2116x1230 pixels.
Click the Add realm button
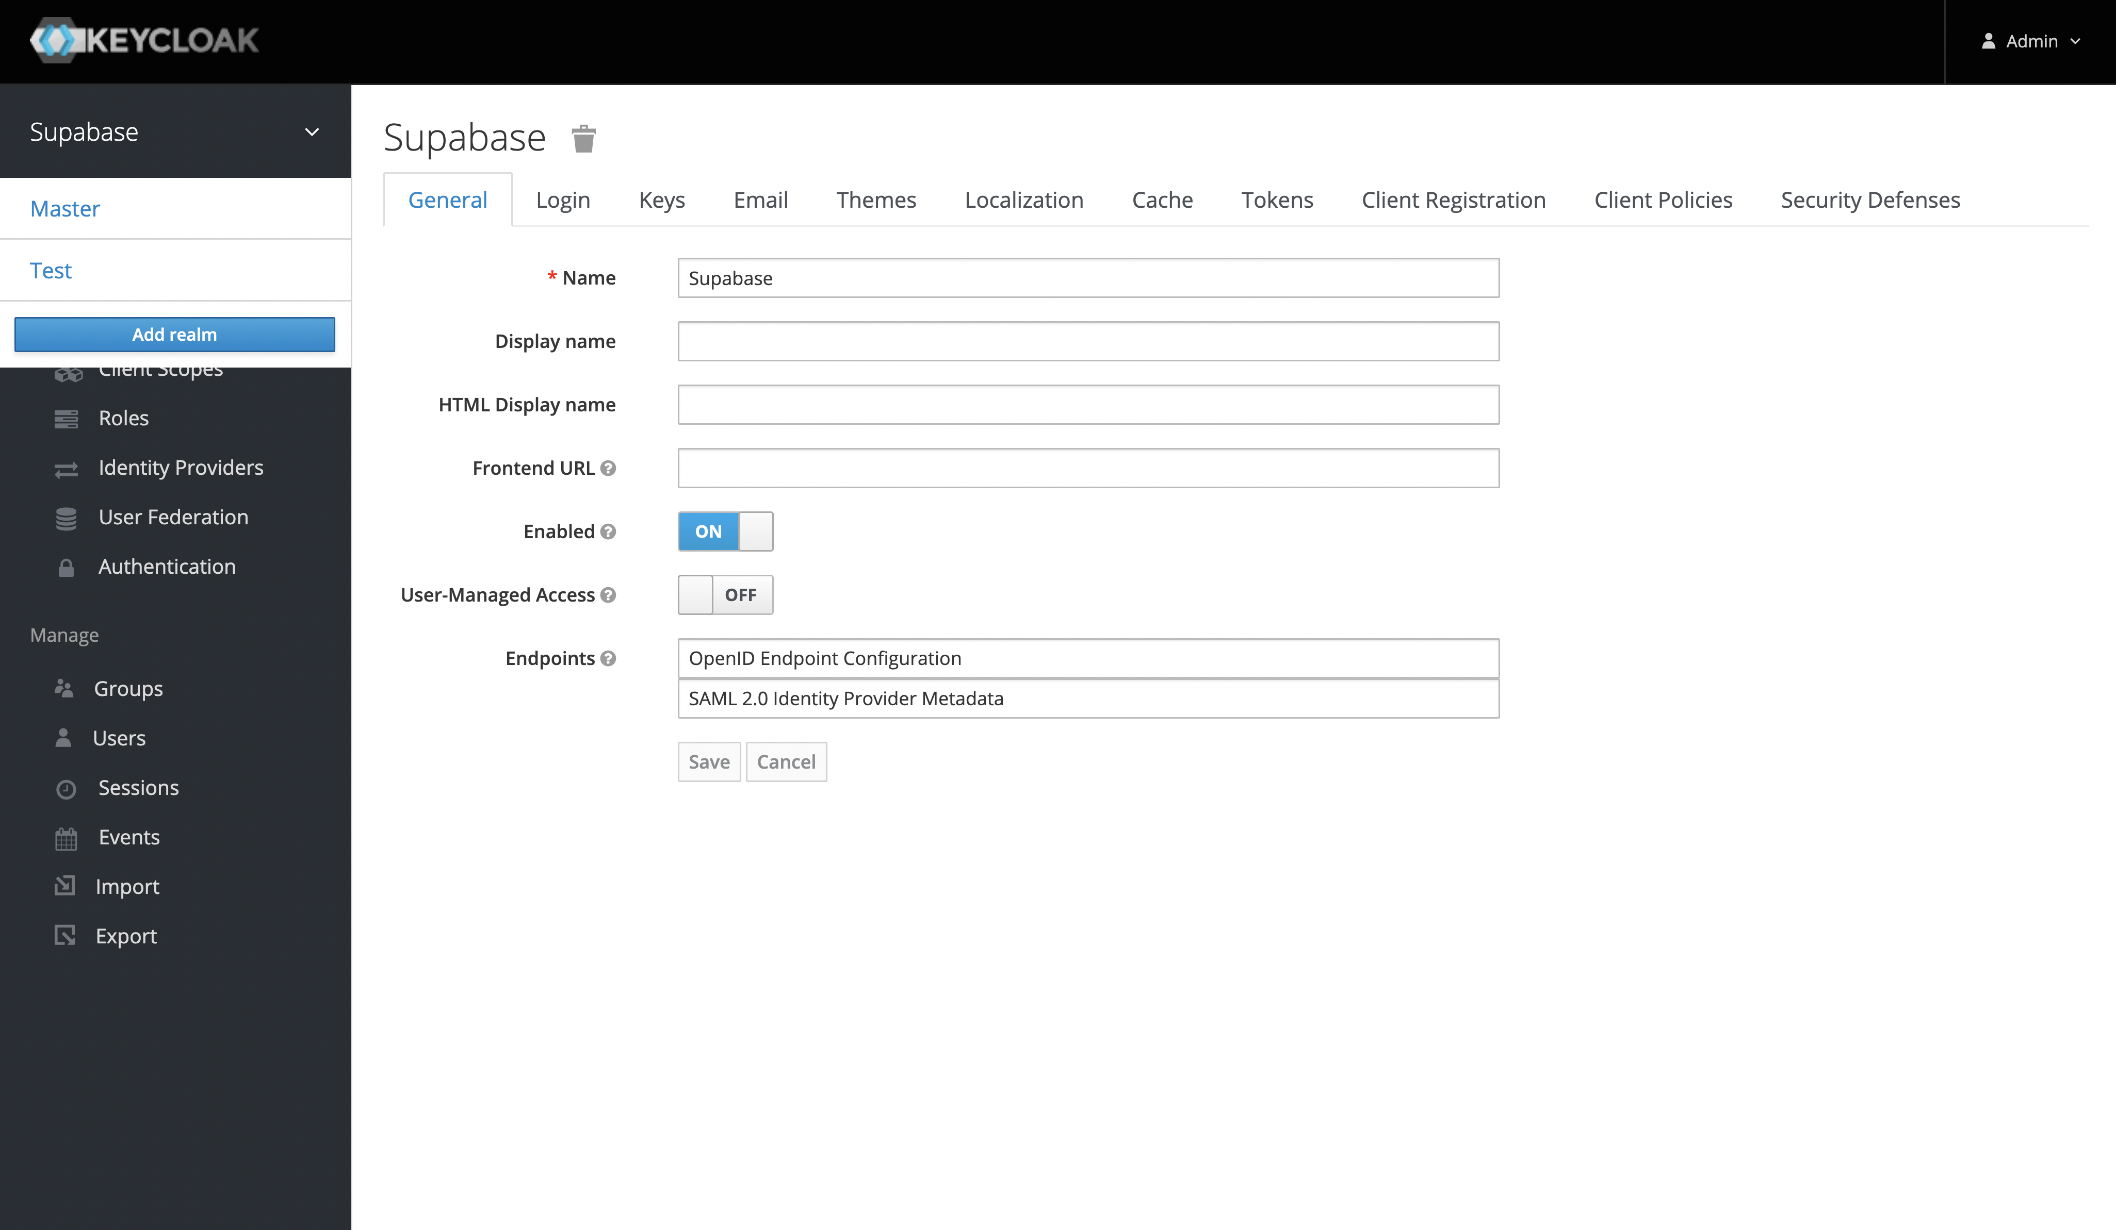pos(174,334)
